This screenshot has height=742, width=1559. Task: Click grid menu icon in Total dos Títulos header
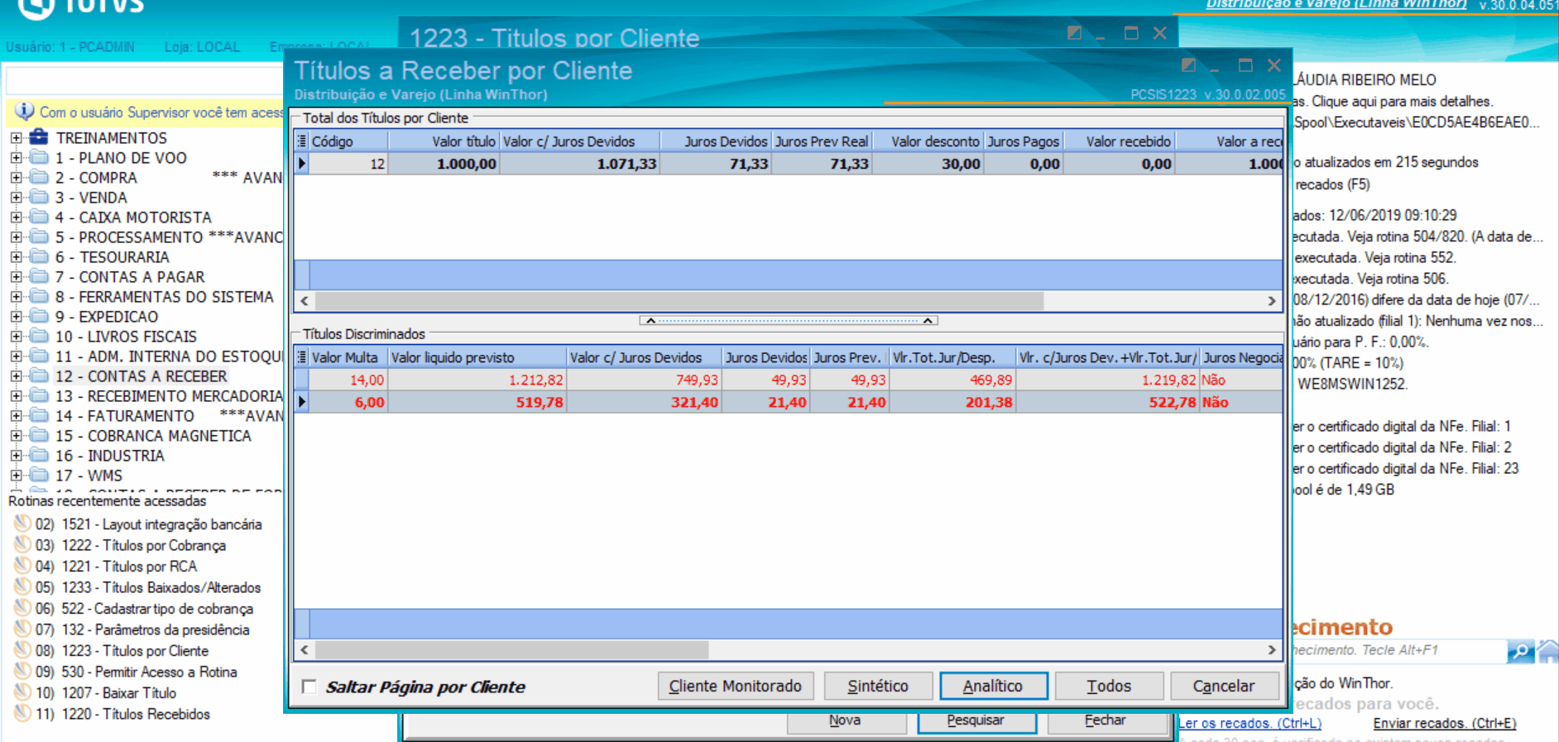(302, 141)
